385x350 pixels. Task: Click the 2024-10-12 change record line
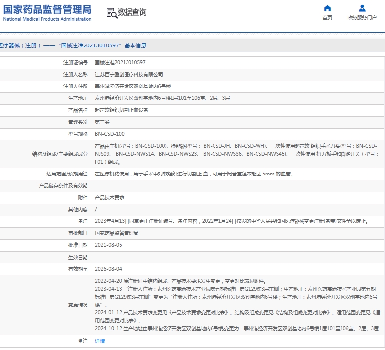click(x=237, y=329)
